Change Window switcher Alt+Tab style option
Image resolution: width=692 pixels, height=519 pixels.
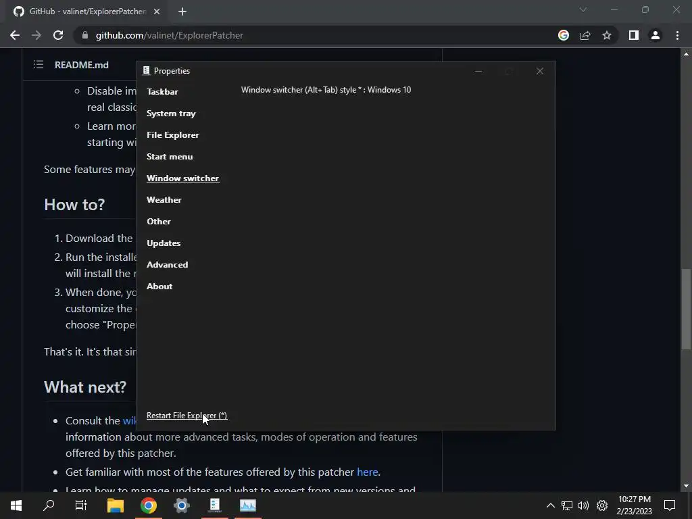(326, 90)
